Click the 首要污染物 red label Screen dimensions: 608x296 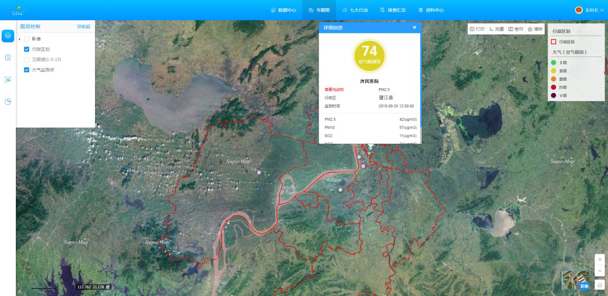pyautogui.click(x=334, y=90)
